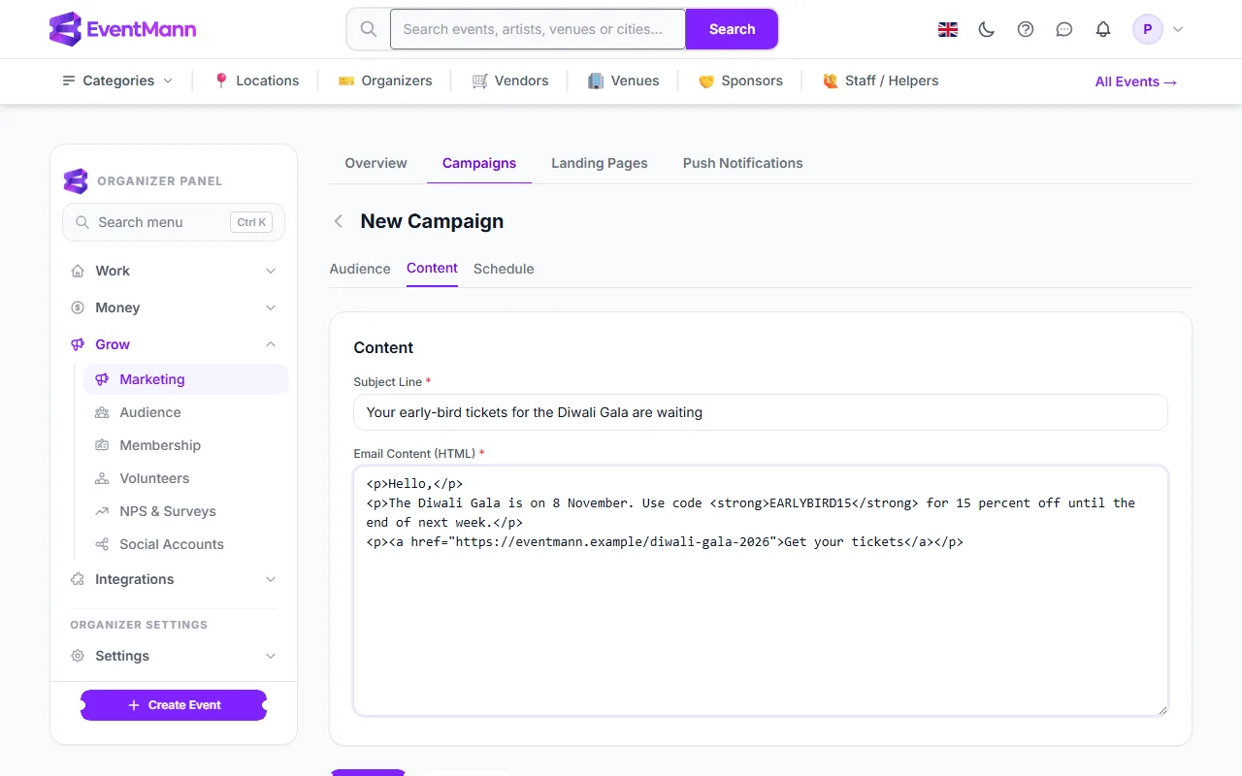Open Social Accounts in the sidebar

point(185,544)
